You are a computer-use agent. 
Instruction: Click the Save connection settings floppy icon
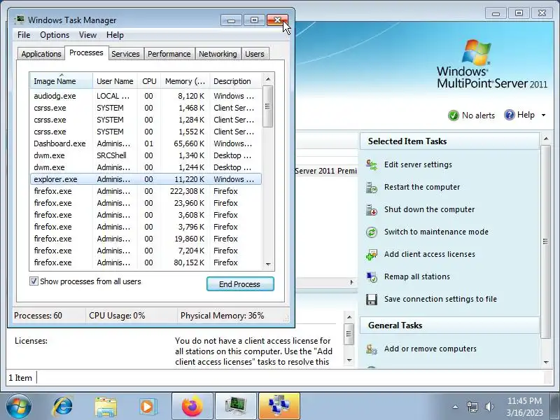point(372,300)
